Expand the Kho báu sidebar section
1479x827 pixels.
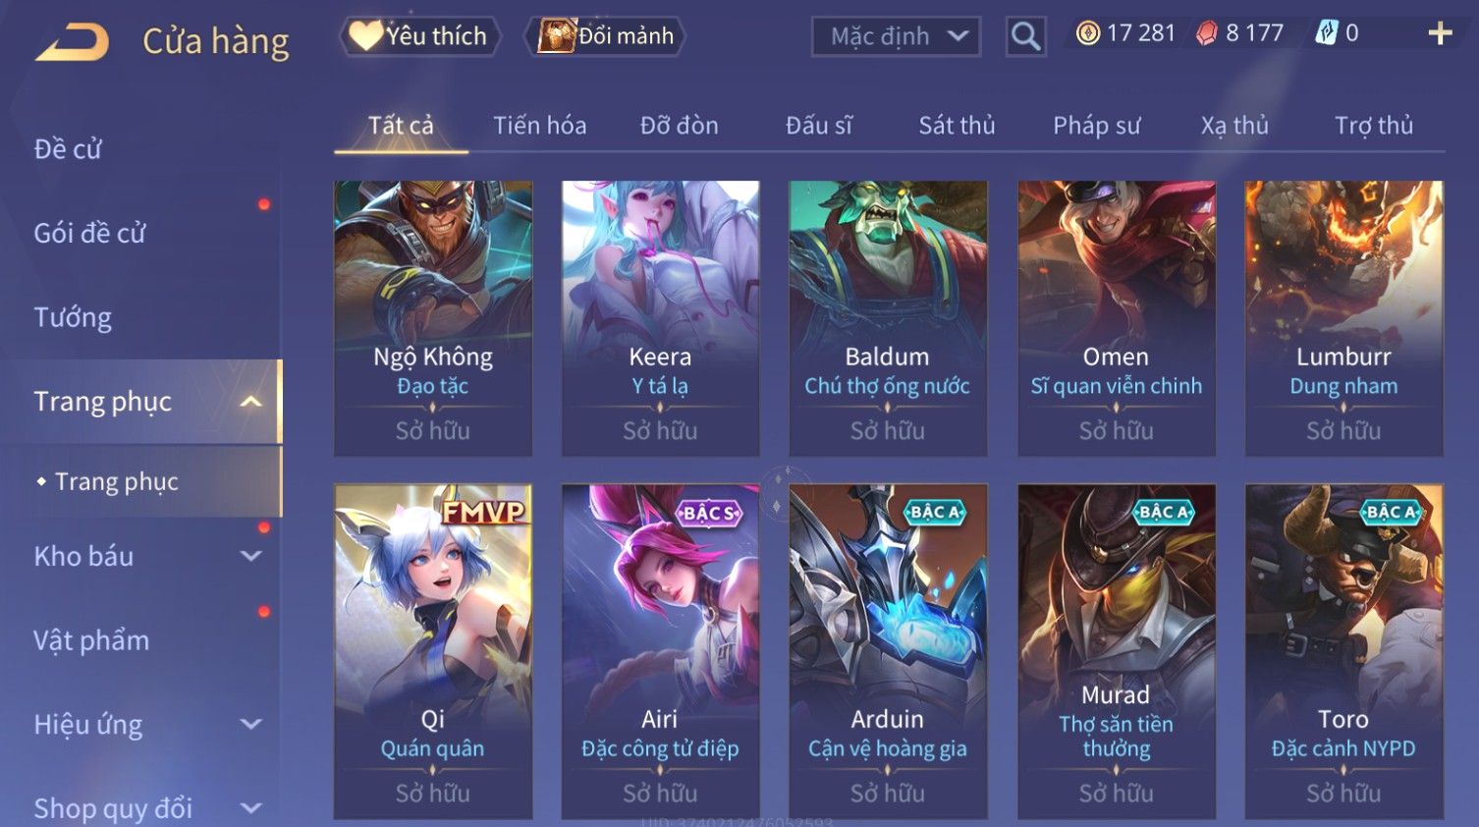(250, 556)
